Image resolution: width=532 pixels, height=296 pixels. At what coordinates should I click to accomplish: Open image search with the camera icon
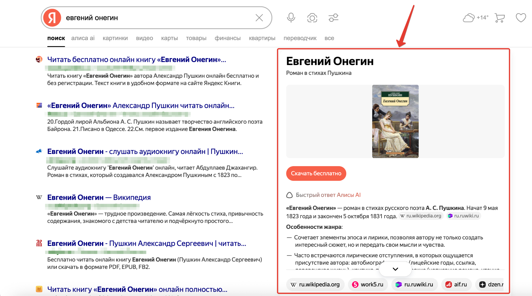tap(312, 18)
